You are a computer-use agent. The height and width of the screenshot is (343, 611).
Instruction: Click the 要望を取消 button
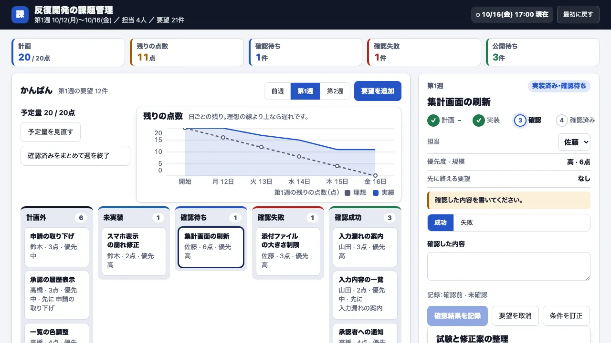[515, 316]
